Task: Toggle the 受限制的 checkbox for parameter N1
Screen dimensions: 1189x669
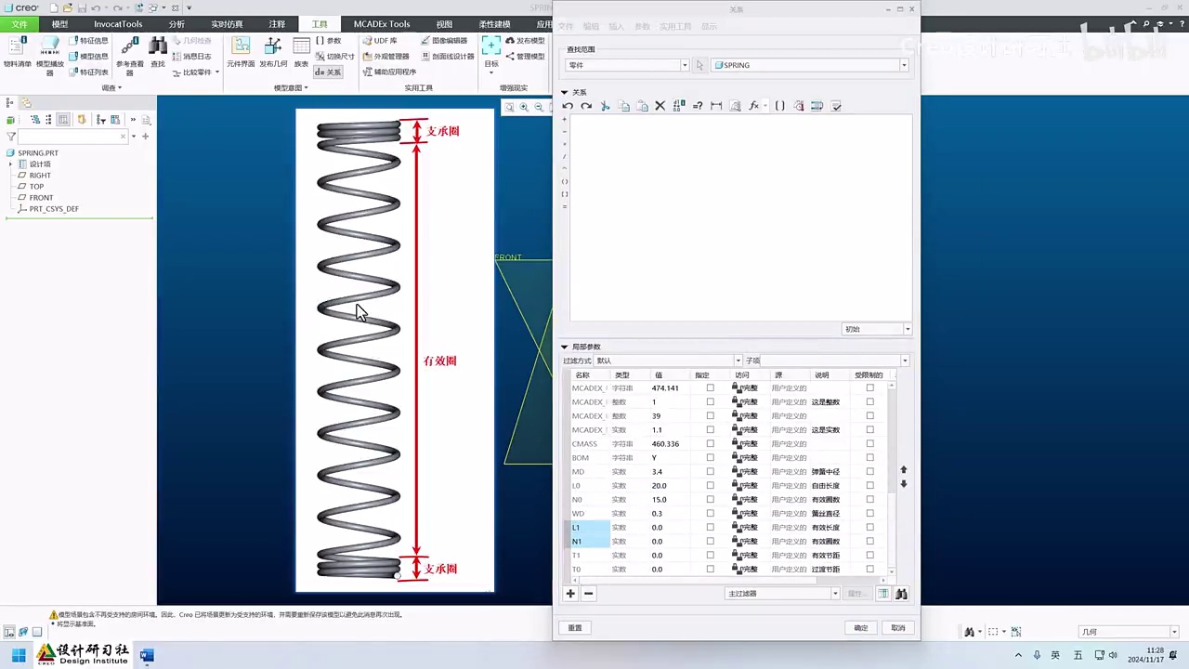Action: tap(870, 541)
